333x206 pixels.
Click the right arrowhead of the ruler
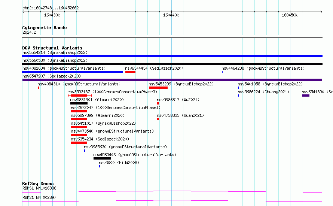[x=321, y=12]
